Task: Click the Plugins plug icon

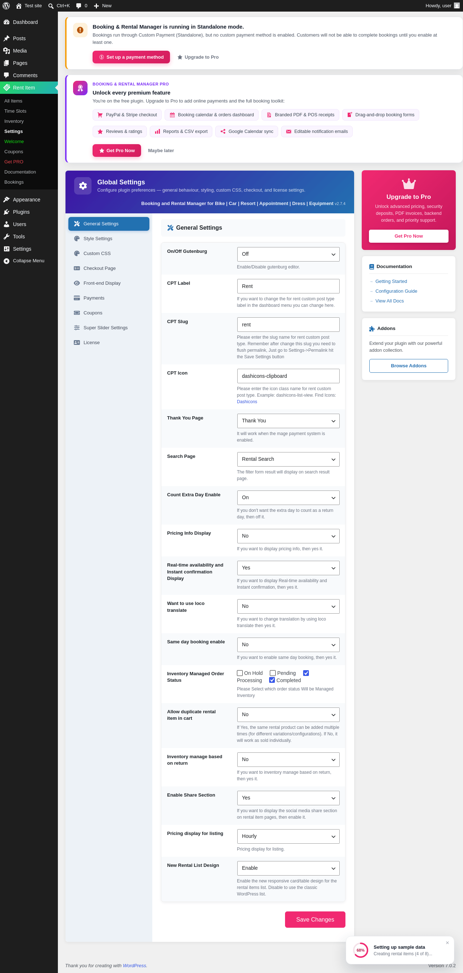Action: 7,212
